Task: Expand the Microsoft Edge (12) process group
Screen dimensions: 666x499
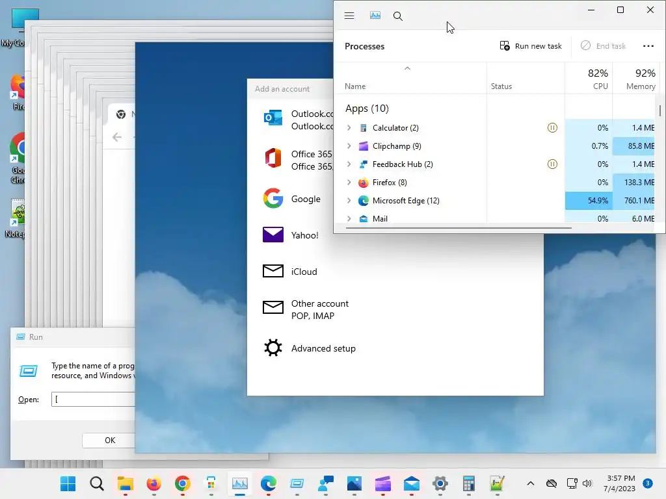Action: click(349, 201)
